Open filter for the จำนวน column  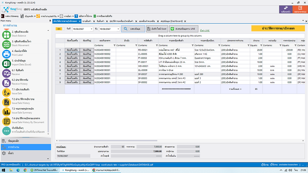pyautogui.click(x=261, y=46)
